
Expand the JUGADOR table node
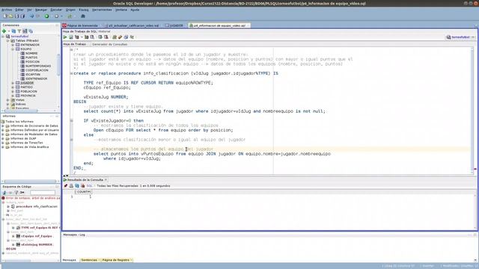(13, 83)
